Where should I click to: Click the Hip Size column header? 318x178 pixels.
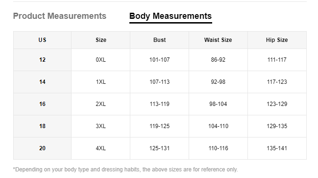coord(277,40)
